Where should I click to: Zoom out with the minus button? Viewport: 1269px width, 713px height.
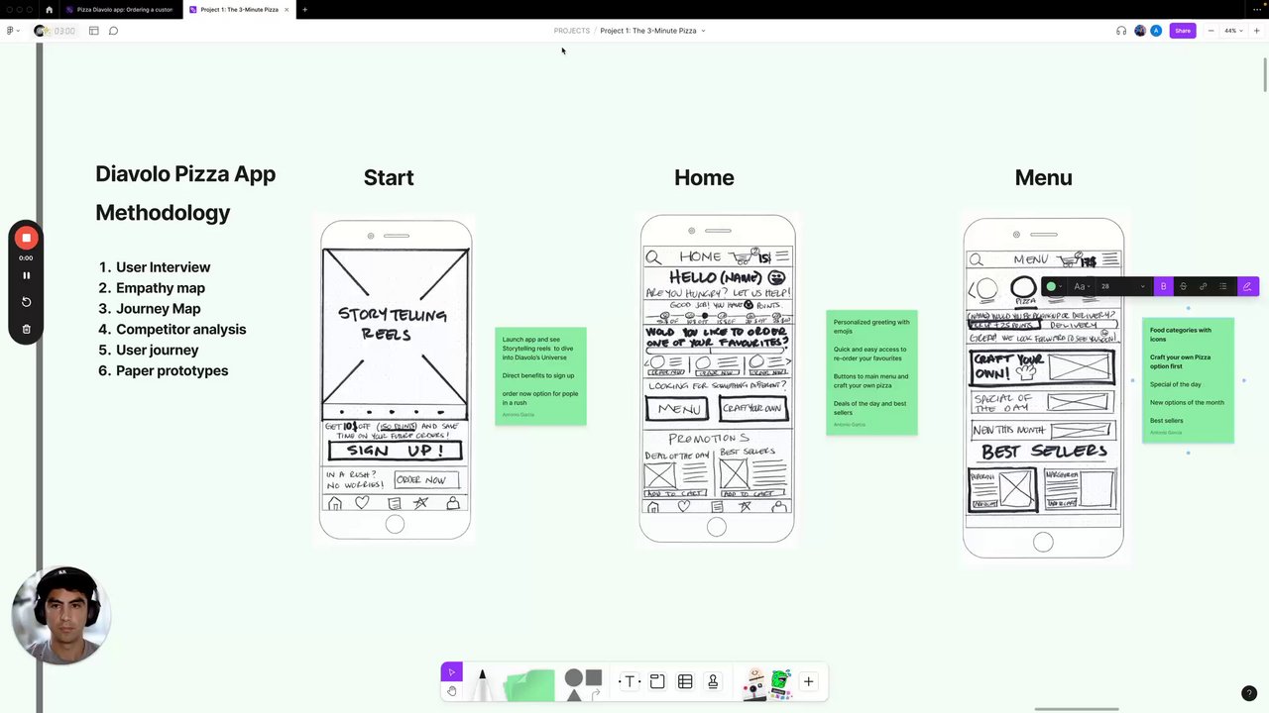(x=1211, y=31)
